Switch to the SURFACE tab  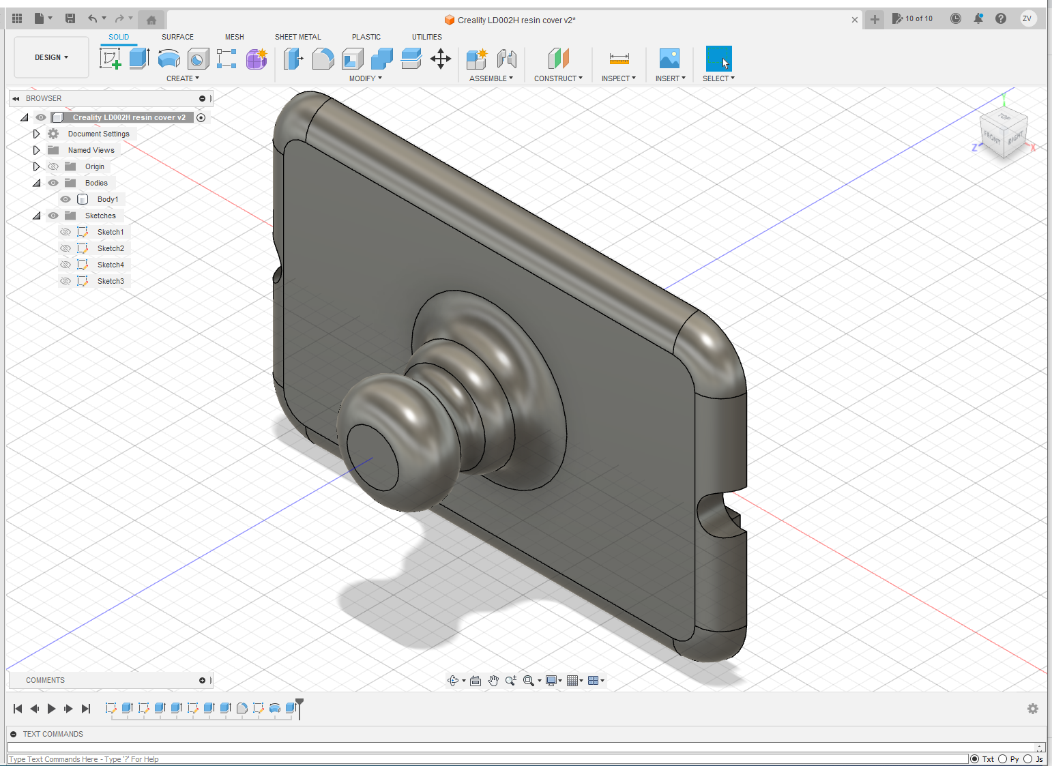177,37
